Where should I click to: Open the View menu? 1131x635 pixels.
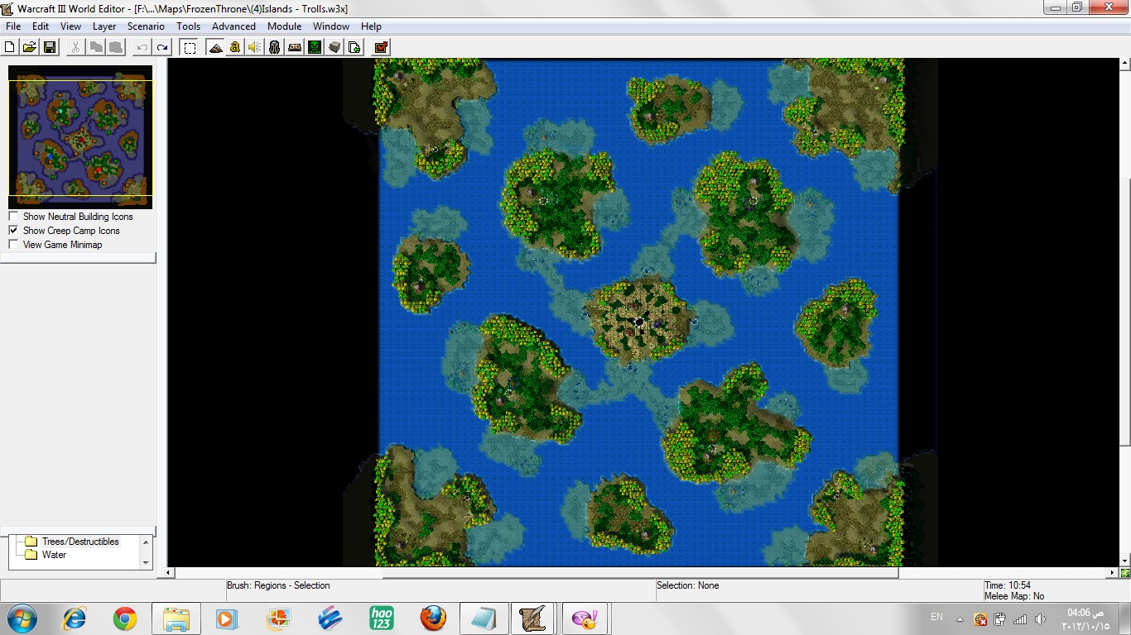click(x=70, y=26)
